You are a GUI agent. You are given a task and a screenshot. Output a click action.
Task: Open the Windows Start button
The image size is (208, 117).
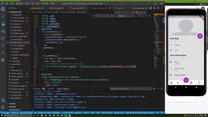click(x=2, y=116)
